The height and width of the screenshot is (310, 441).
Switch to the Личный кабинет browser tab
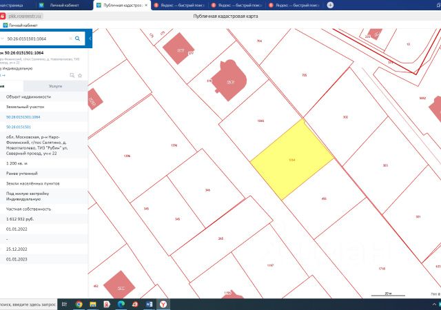[64, 5]
